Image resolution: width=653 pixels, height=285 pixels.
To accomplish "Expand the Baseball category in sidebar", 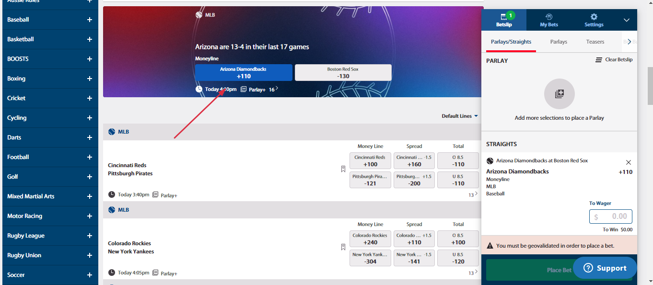I will pyautogui.click(x=89, y=20).
